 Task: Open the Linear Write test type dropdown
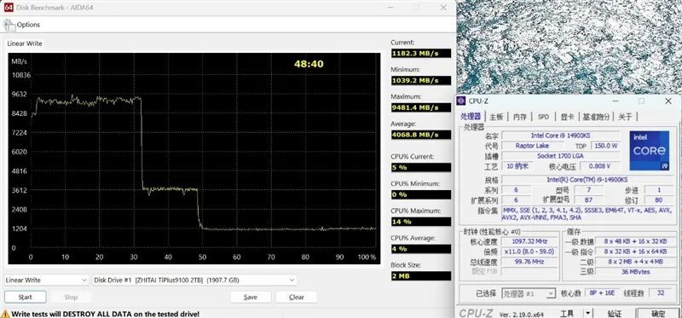tap(47, 280)
